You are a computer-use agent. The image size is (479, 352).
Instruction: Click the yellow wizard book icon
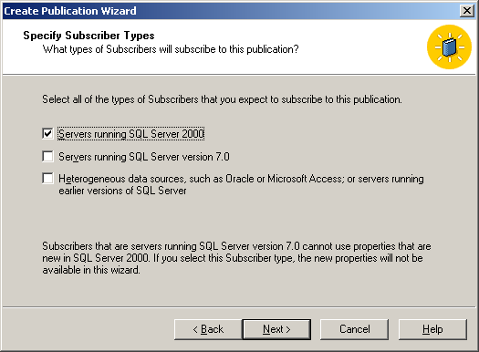(x=449, y=47)
